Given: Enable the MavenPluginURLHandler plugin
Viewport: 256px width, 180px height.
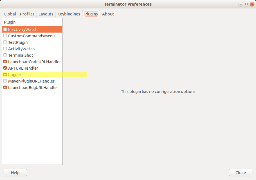Looking at the screenshot, I should coord(5,81).
